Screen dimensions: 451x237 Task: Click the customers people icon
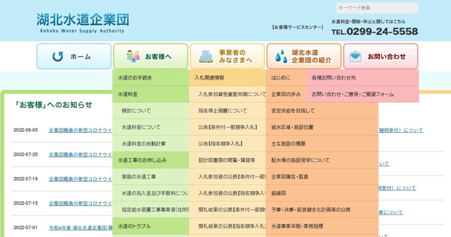pyautogui.click(x=133, y=56)
